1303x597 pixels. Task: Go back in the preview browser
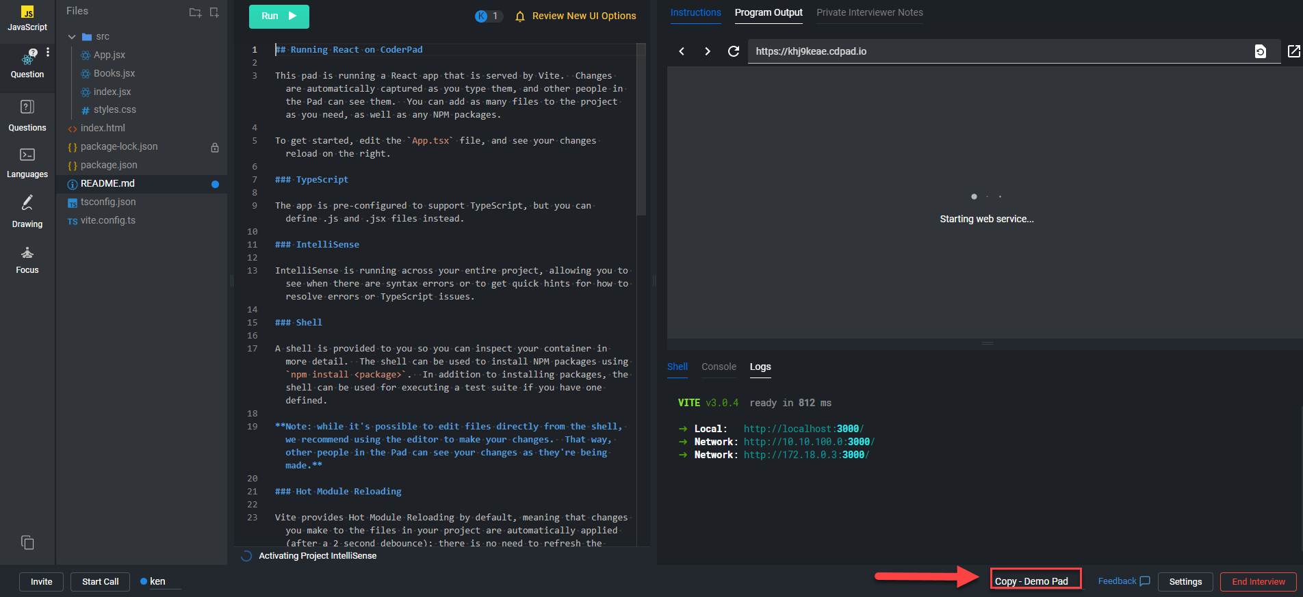(682, 51)
